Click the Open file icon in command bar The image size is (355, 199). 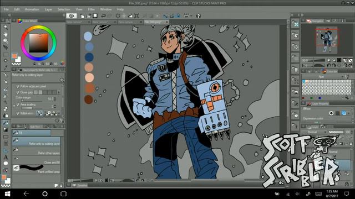pyautogui.click(x=89, y=16)
